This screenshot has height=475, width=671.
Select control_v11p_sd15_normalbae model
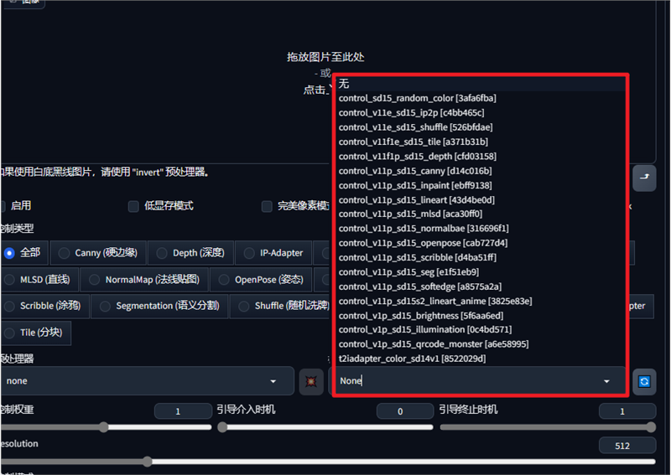479,229
